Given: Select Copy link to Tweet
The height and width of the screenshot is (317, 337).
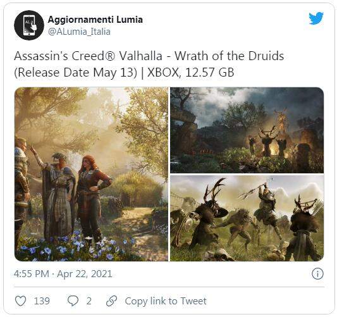Looking at the screenshot, I should [x=166, y=301].
